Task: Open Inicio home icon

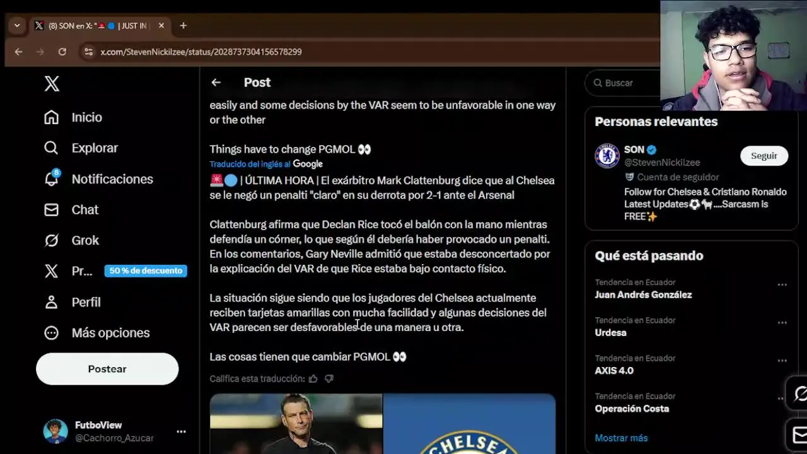Action: (51, 117)
